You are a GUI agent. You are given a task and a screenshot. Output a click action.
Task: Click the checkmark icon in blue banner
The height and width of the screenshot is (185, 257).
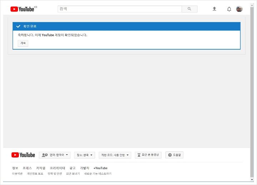point(18,26)
